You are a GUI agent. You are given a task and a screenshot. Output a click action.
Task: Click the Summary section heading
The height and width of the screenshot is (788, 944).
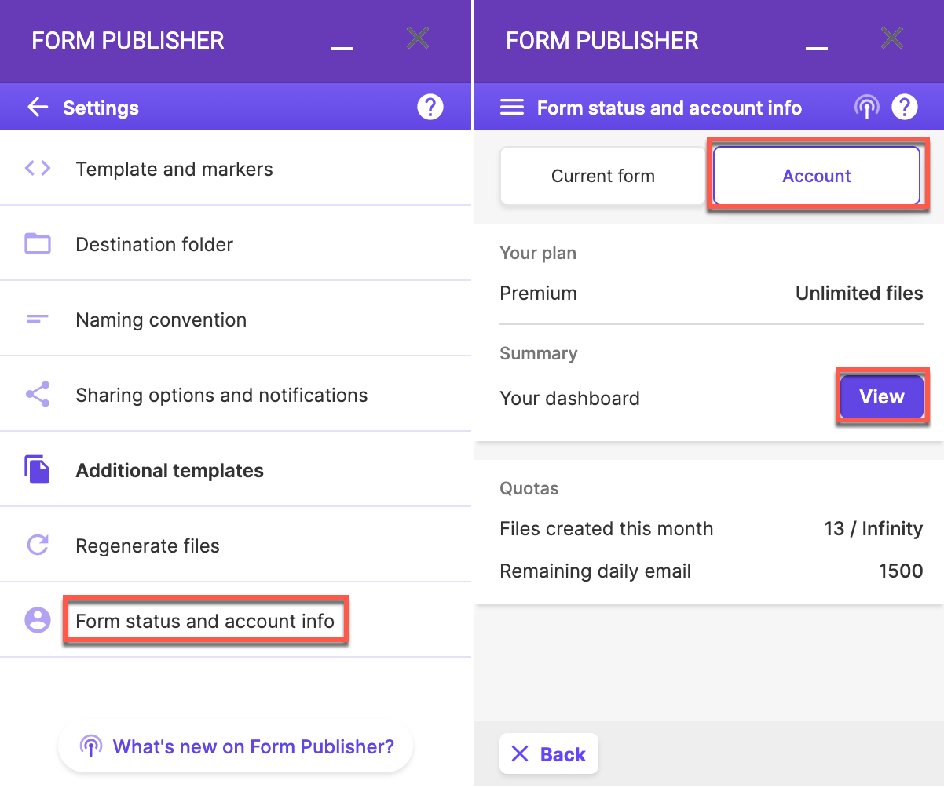539,353
